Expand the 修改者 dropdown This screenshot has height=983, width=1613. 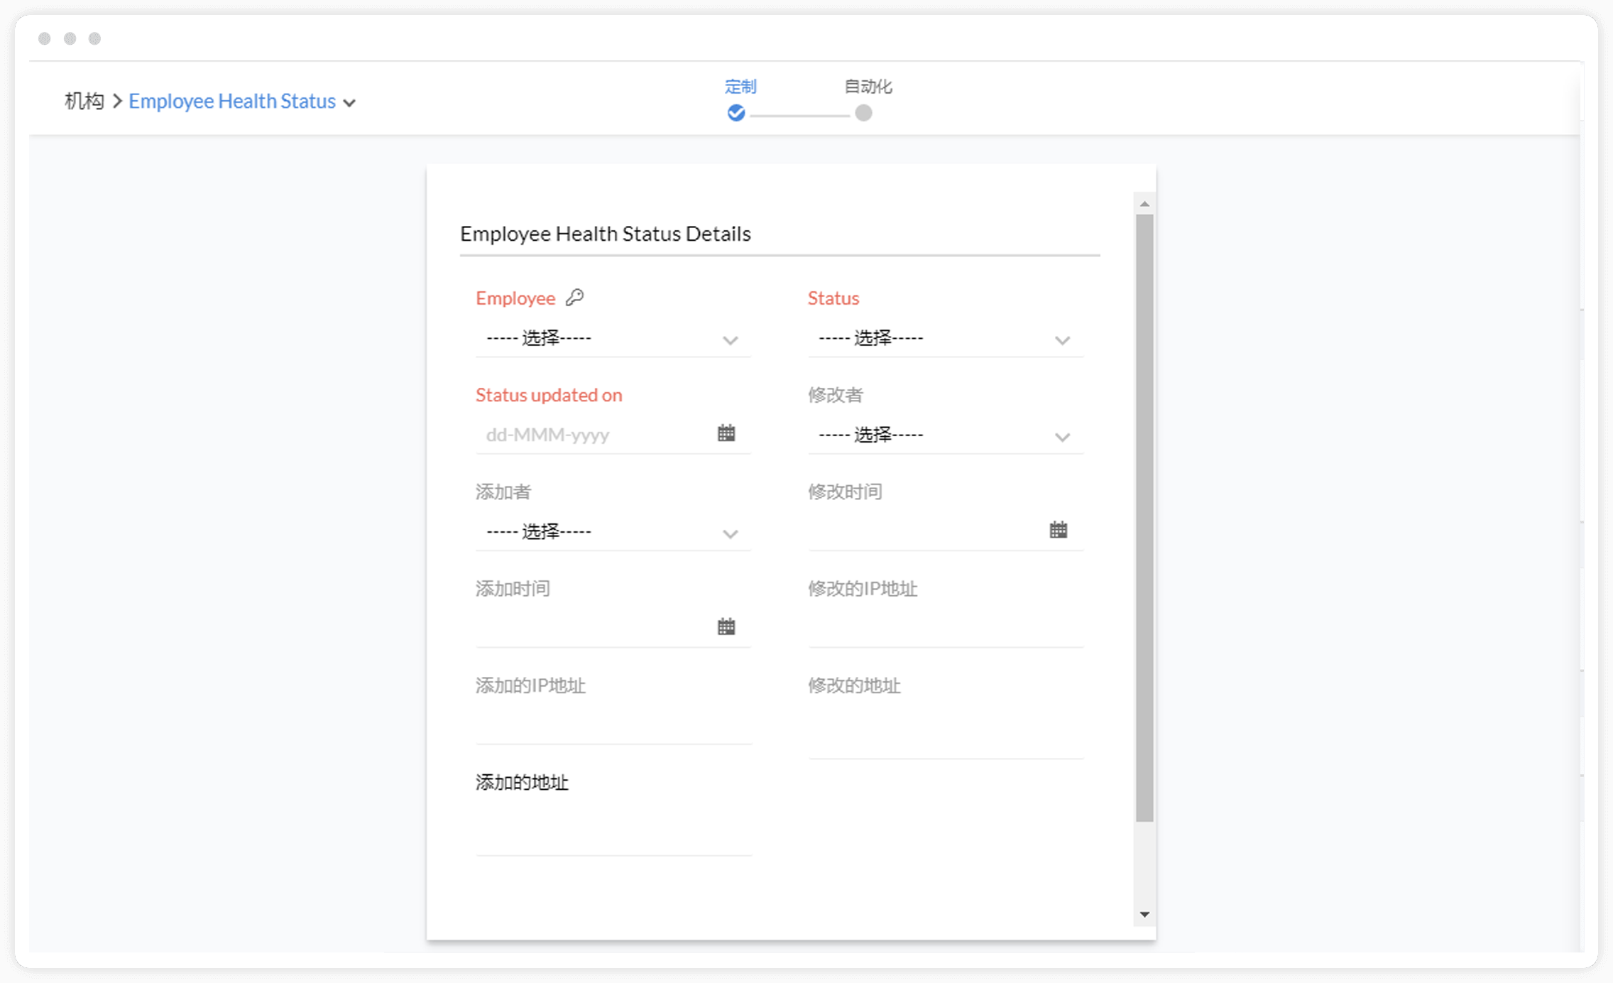coord(944,435)
